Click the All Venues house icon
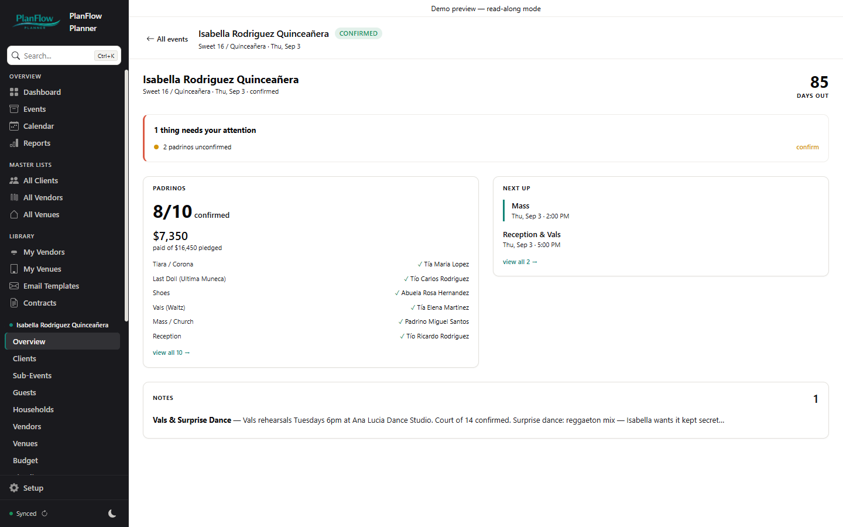This screenshot has height=527, width=843. pos(14,214)
